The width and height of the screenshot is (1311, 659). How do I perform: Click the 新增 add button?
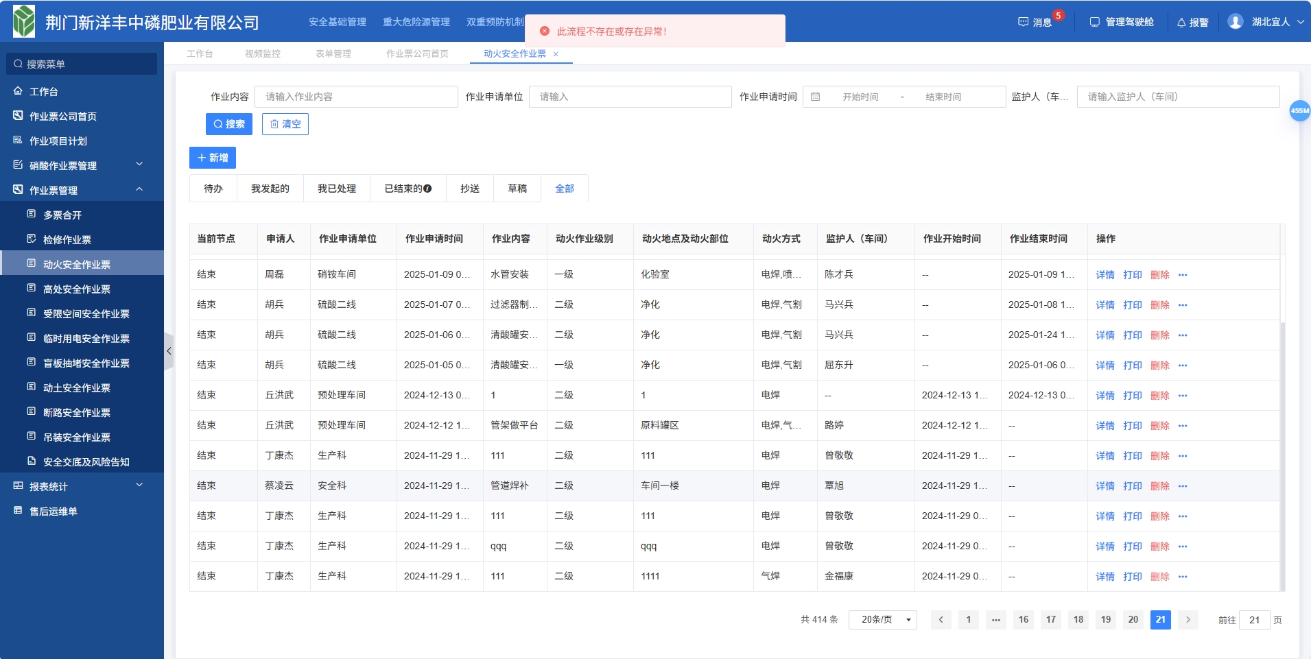point(213,158)
